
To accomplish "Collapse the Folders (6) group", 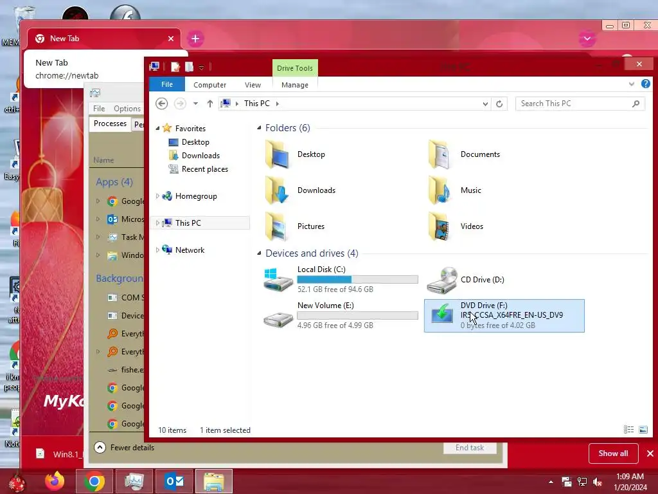I will click(x=259, y=128).
